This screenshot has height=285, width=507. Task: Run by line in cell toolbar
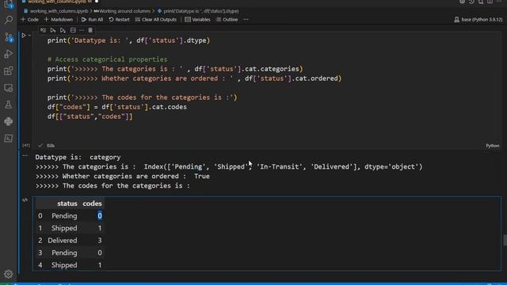(x=43, y=30)
